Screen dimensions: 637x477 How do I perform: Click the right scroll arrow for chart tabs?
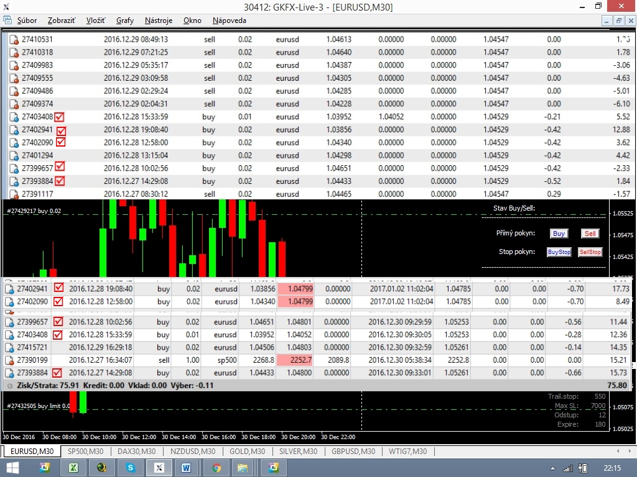pyautogui.click(x=630, y=451)
